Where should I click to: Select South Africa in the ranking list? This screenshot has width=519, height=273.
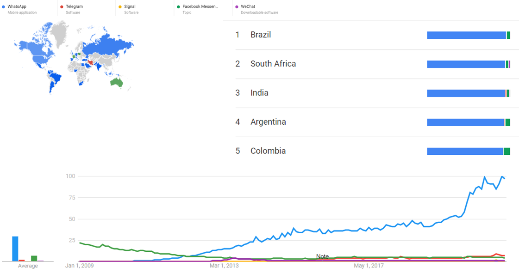point(273,64)
